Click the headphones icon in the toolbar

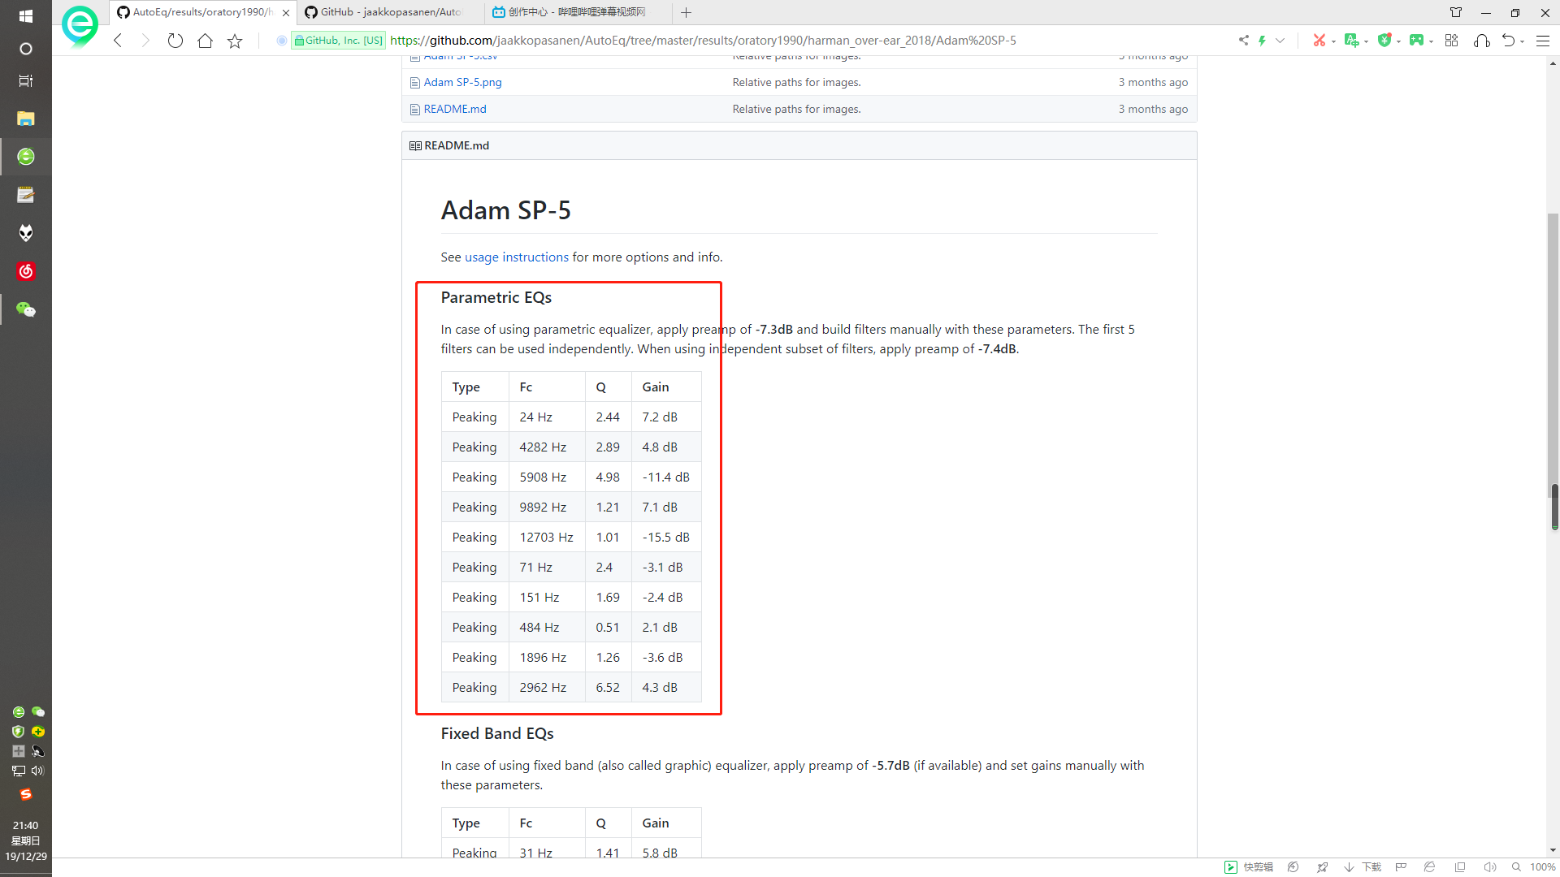tap(1481, 41)
